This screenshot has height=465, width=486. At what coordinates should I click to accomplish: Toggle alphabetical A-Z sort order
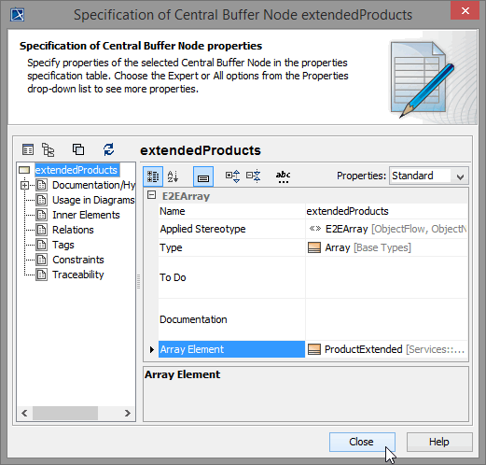[x=173, y=176]
